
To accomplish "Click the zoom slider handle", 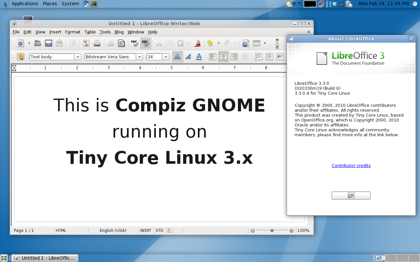I will [x=272, y=231].
